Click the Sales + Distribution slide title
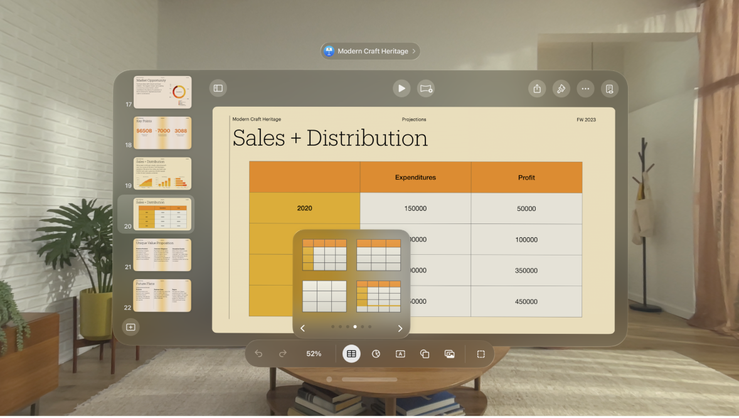This screenshot has height=418, width=739. (330, 137)
